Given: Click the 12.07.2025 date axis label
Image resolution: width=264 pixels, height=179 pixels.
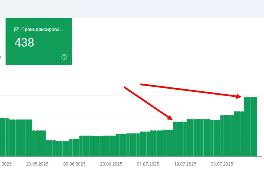Looking at the screenshot, I should click(x=185, y=164).
